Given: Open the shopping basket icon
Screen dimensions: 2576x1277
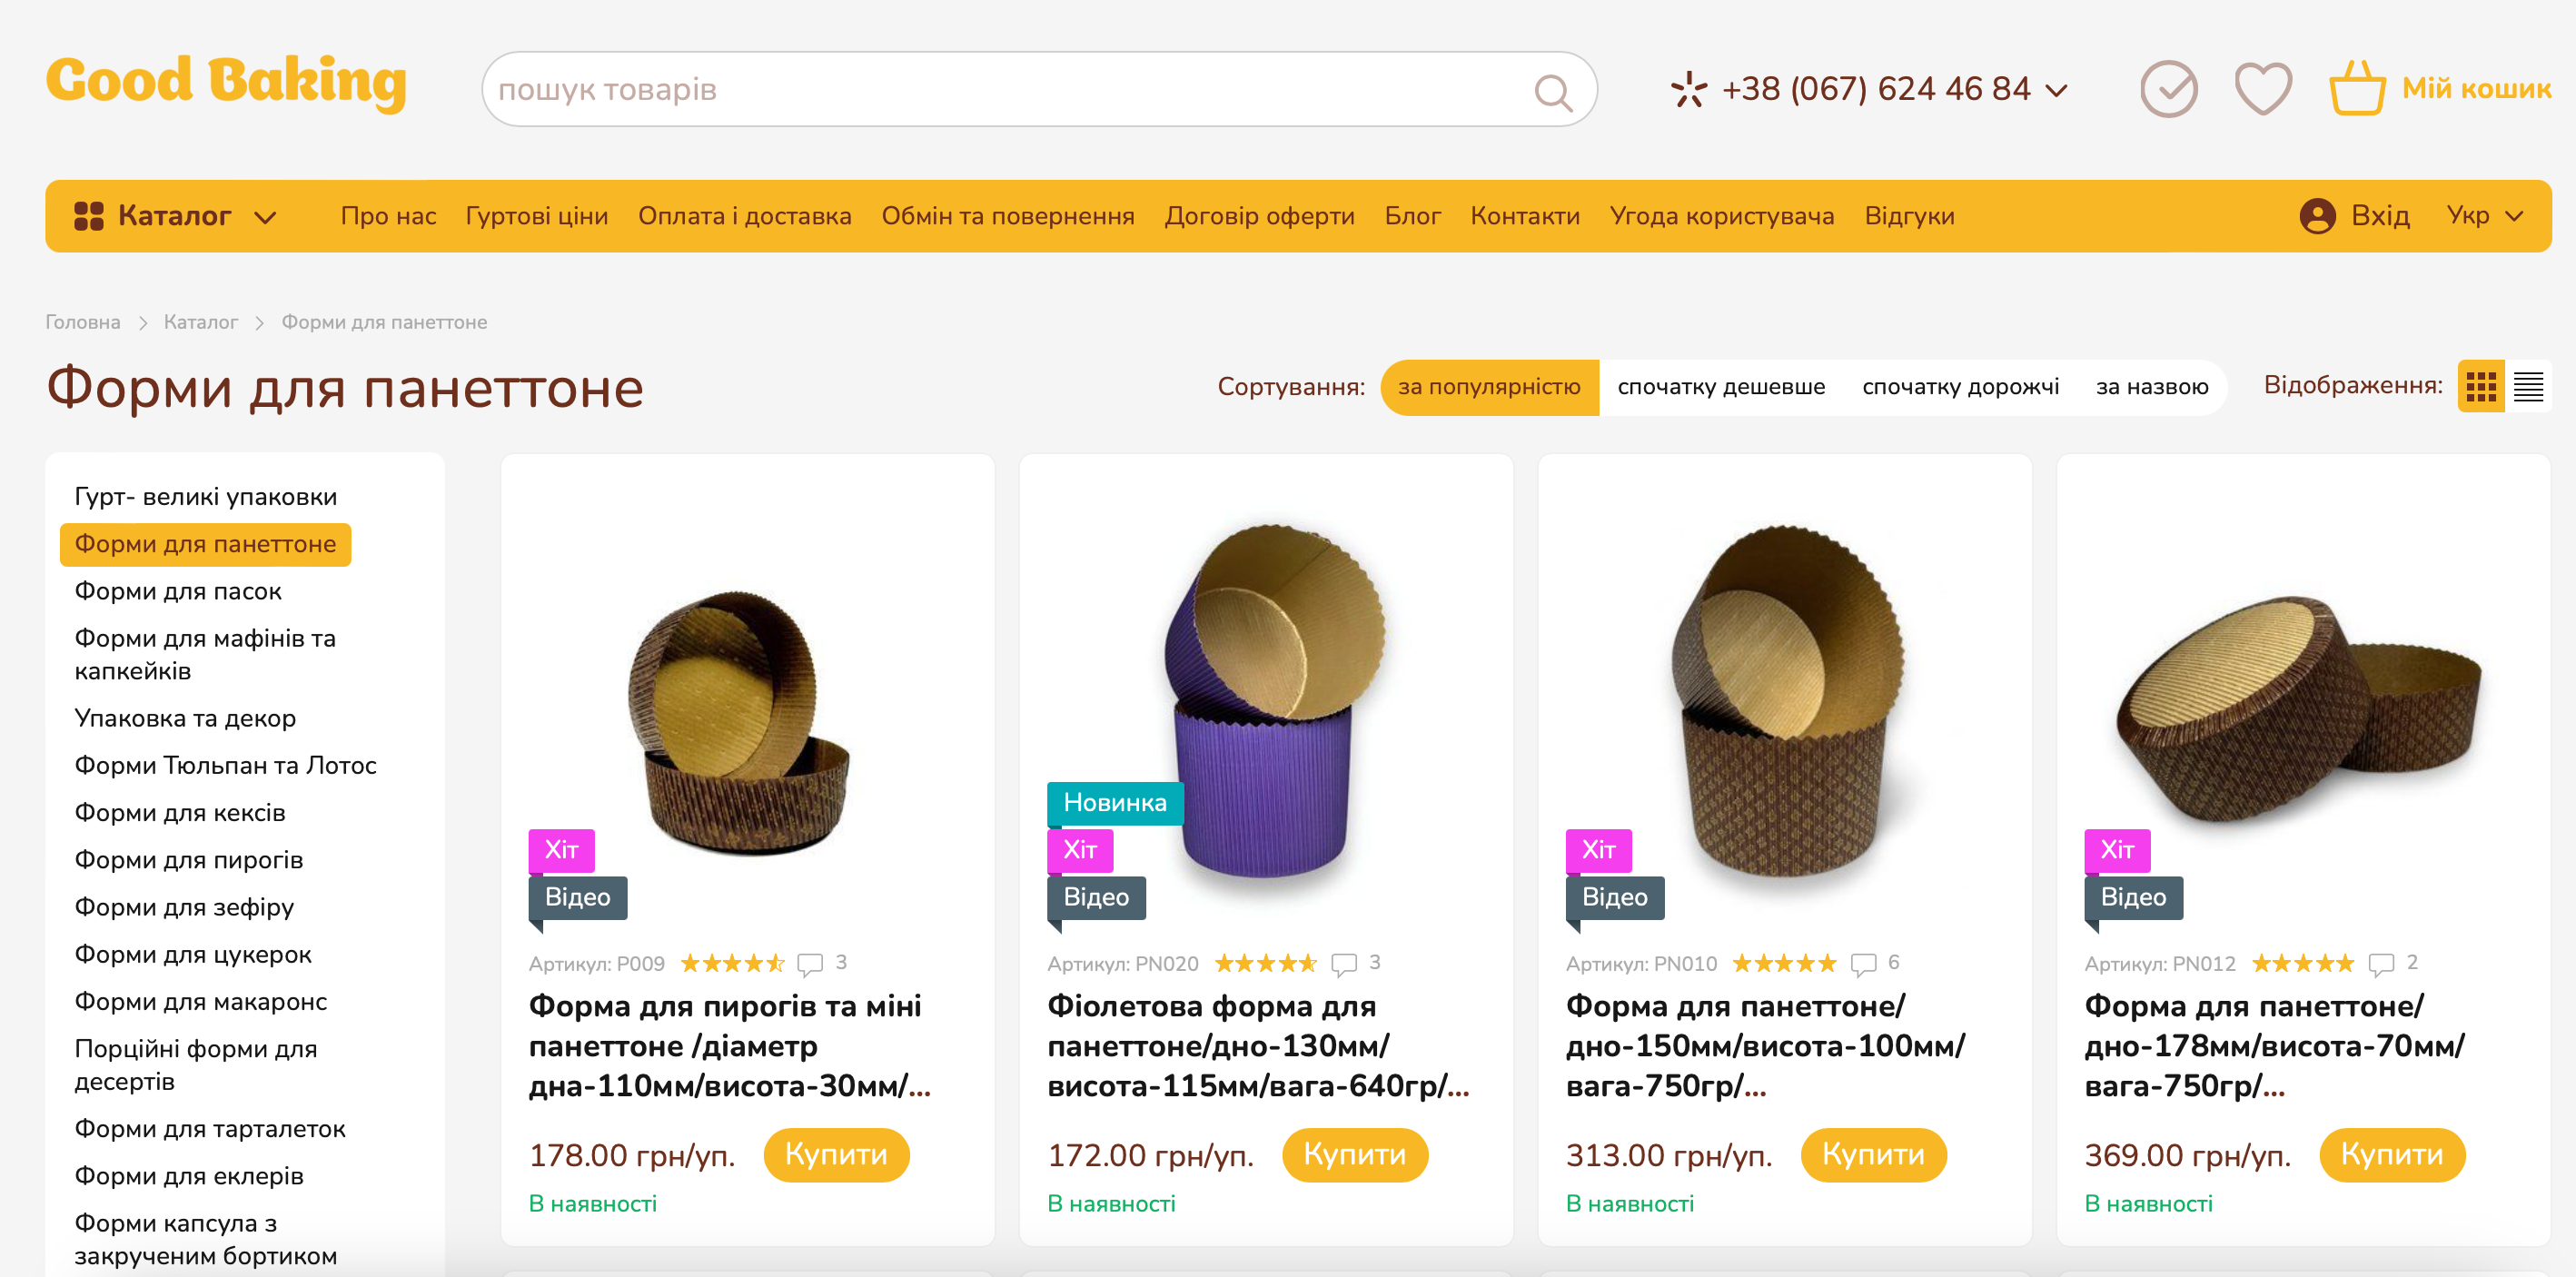Looking at the screenshot, I should coord(2356,89).
